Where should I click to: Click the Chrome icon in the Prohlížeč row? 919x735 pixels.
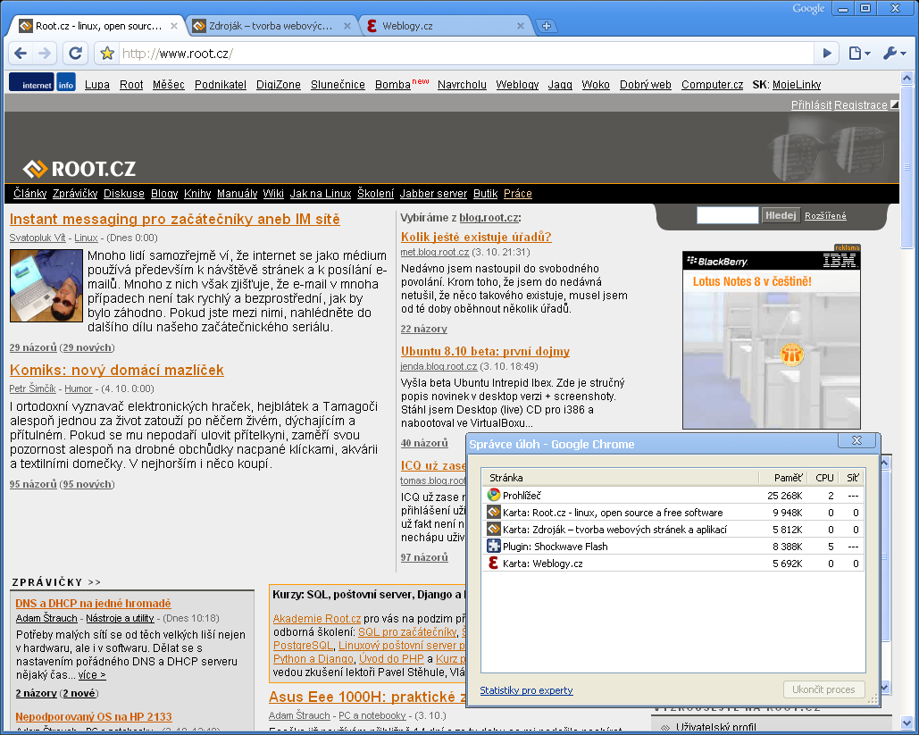pos(494,495)
